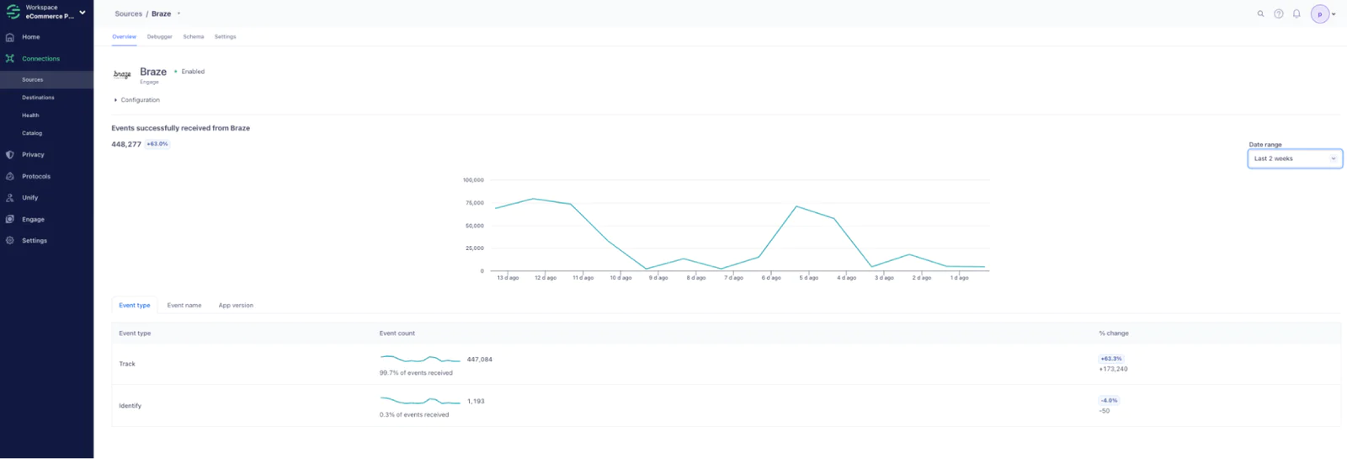Viewport: 1347px width, 459px height.
Task: Click the Privacy shield icon
Action: click(x=10, y=155)
